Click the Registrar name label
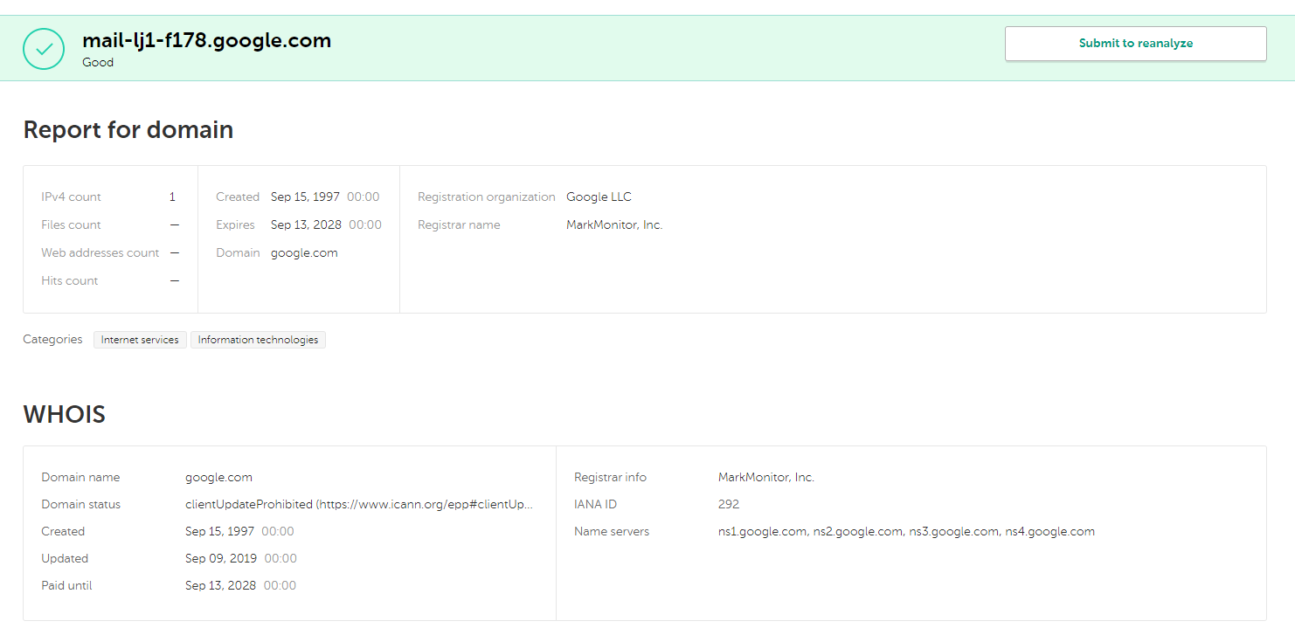This screenshot has height=642, width=1295. point(459,225)
